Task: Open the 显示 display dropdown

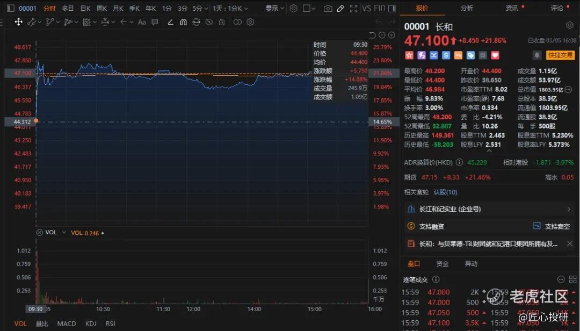Action: (x=274, y=8)
